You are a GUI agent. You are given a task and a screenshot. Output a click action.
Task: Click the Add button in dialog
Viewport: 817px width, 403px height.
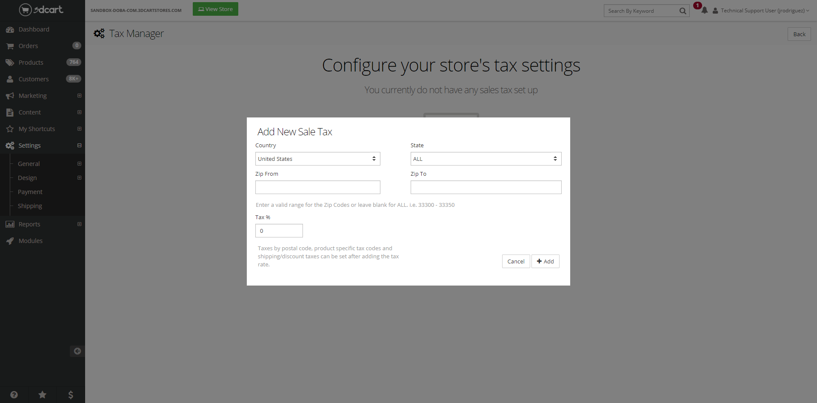[545, 261]
